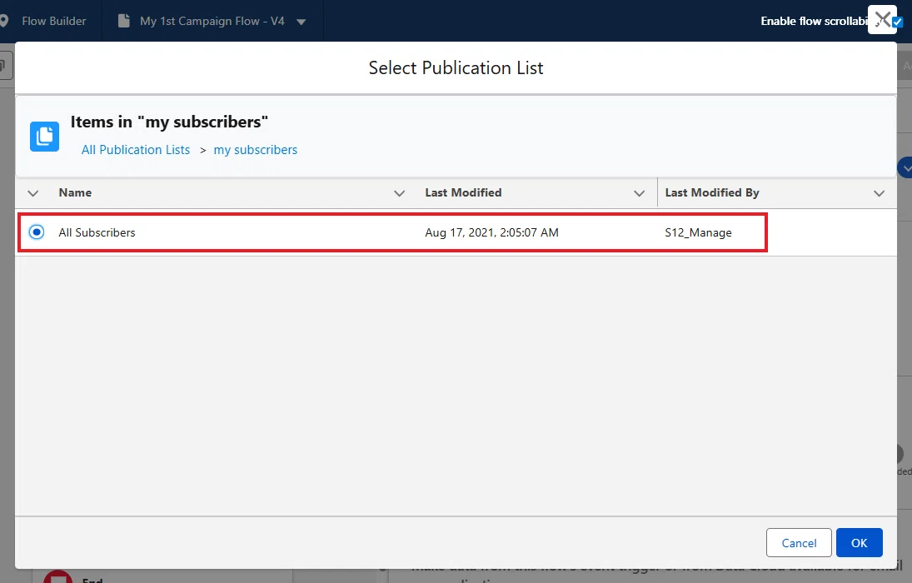Expand the chevron left of Name header
The width and height of the screenshot is (912, 583).
pyautogui.click(x=33, y=193)
